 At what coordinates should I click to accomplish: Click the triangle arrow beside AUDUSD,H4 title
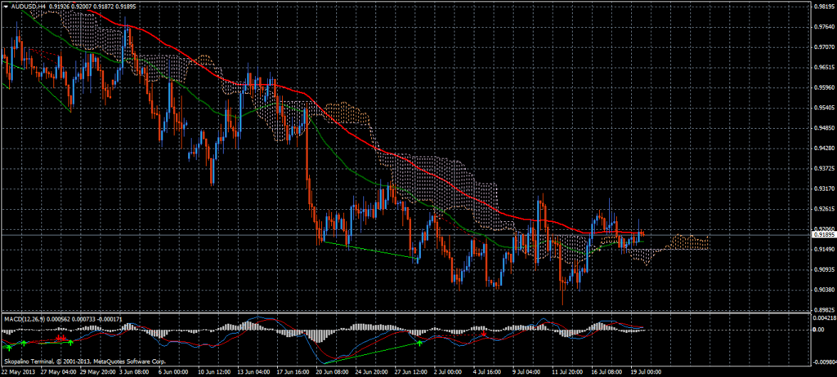pos(6,7)
